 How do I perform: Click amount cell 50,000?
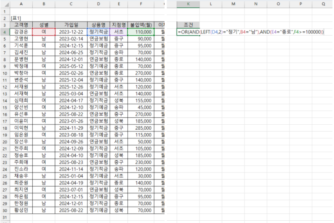141,142
